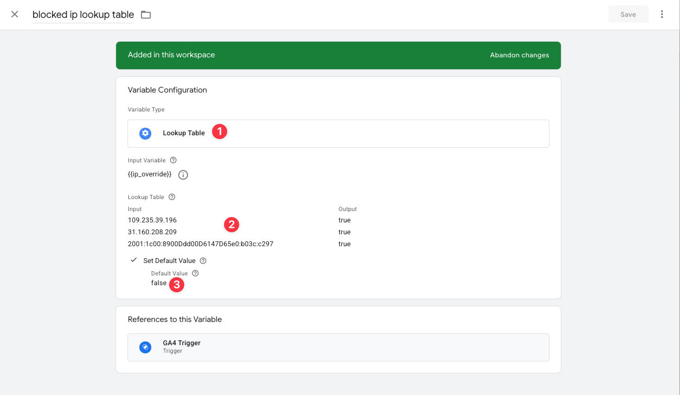Click the default value 'false'
Screen dimensions: 680x395
pos(159,283)
